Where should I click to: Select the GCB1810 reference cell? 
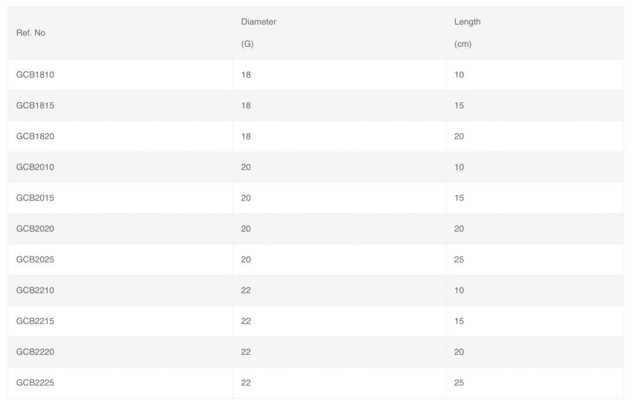pyautogui.click(x=35, y=75)
